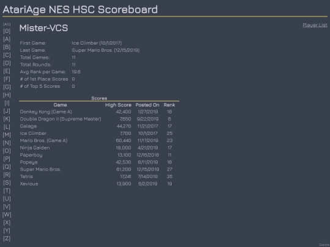Open the Galaga game entry
This screenshot has width=330, height=247.
[x=28, y=126]
